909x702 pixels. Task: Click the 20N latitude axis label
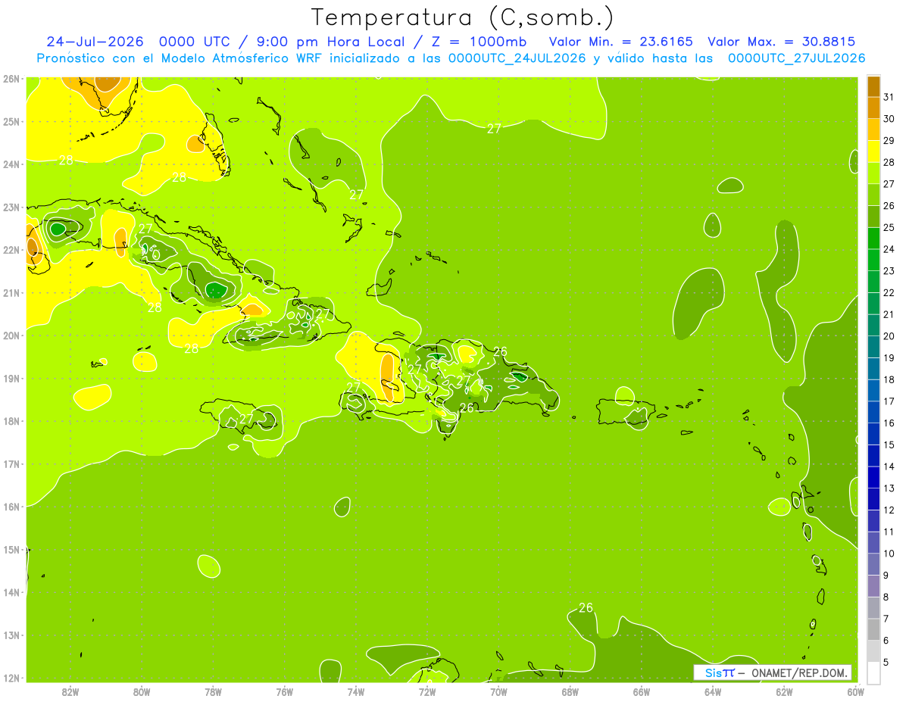pyautogui.click(x=11, y=335)
